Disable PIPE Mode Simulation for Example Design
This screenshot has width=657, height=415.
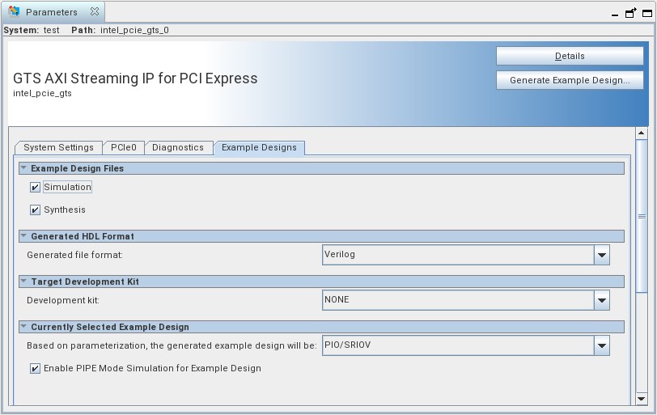(x=35, y=369)
